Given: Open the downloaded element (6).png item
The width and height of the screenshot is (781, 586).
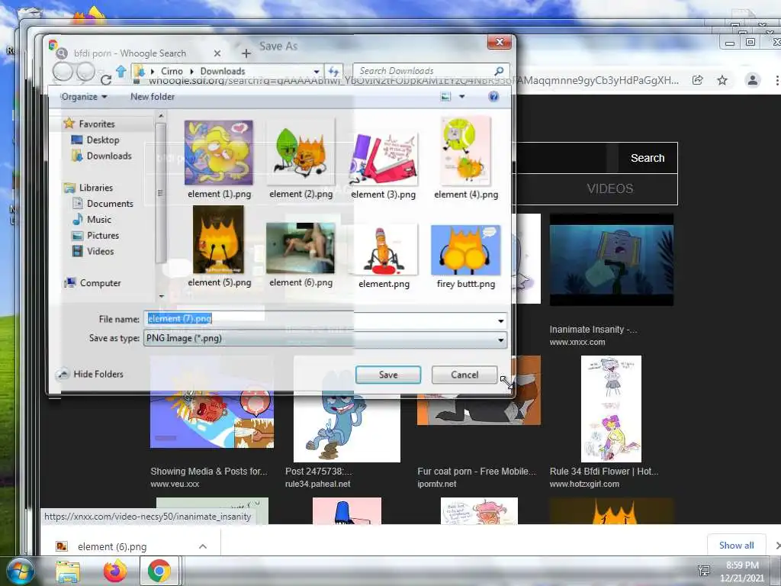Looking at the screenshot, I should pyautogui.click(x=112, y=546).
